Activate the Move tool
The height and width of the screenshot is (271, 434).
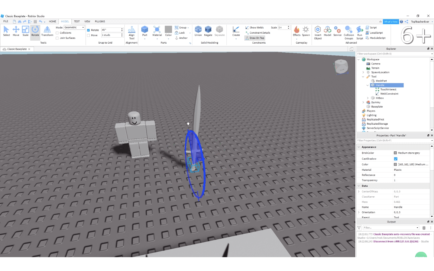16,31
